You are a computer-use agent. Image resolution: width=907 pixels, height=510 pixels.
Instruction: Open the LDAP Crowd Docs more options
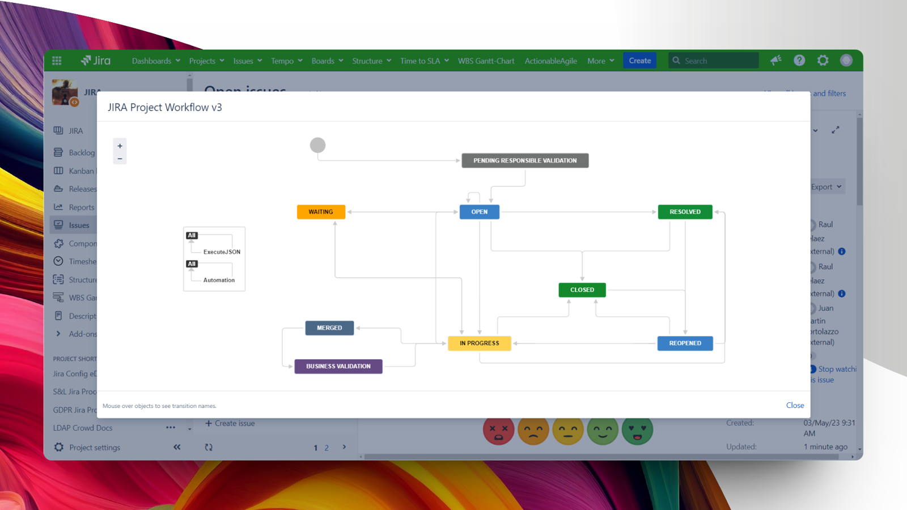click(171, 427)
